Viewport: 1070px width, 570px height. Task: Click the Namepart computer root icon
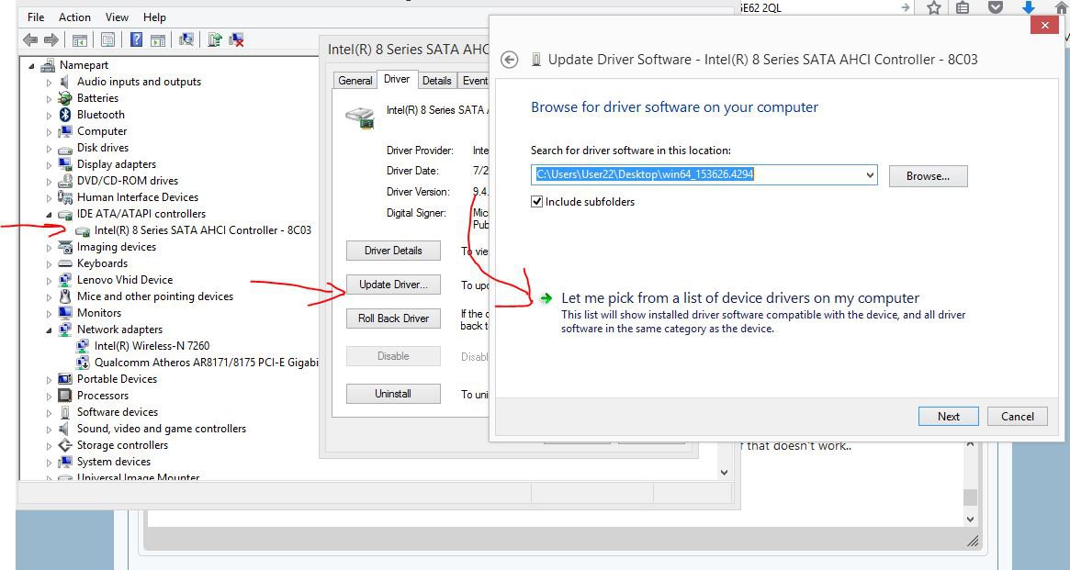click(x=48, y=65)
